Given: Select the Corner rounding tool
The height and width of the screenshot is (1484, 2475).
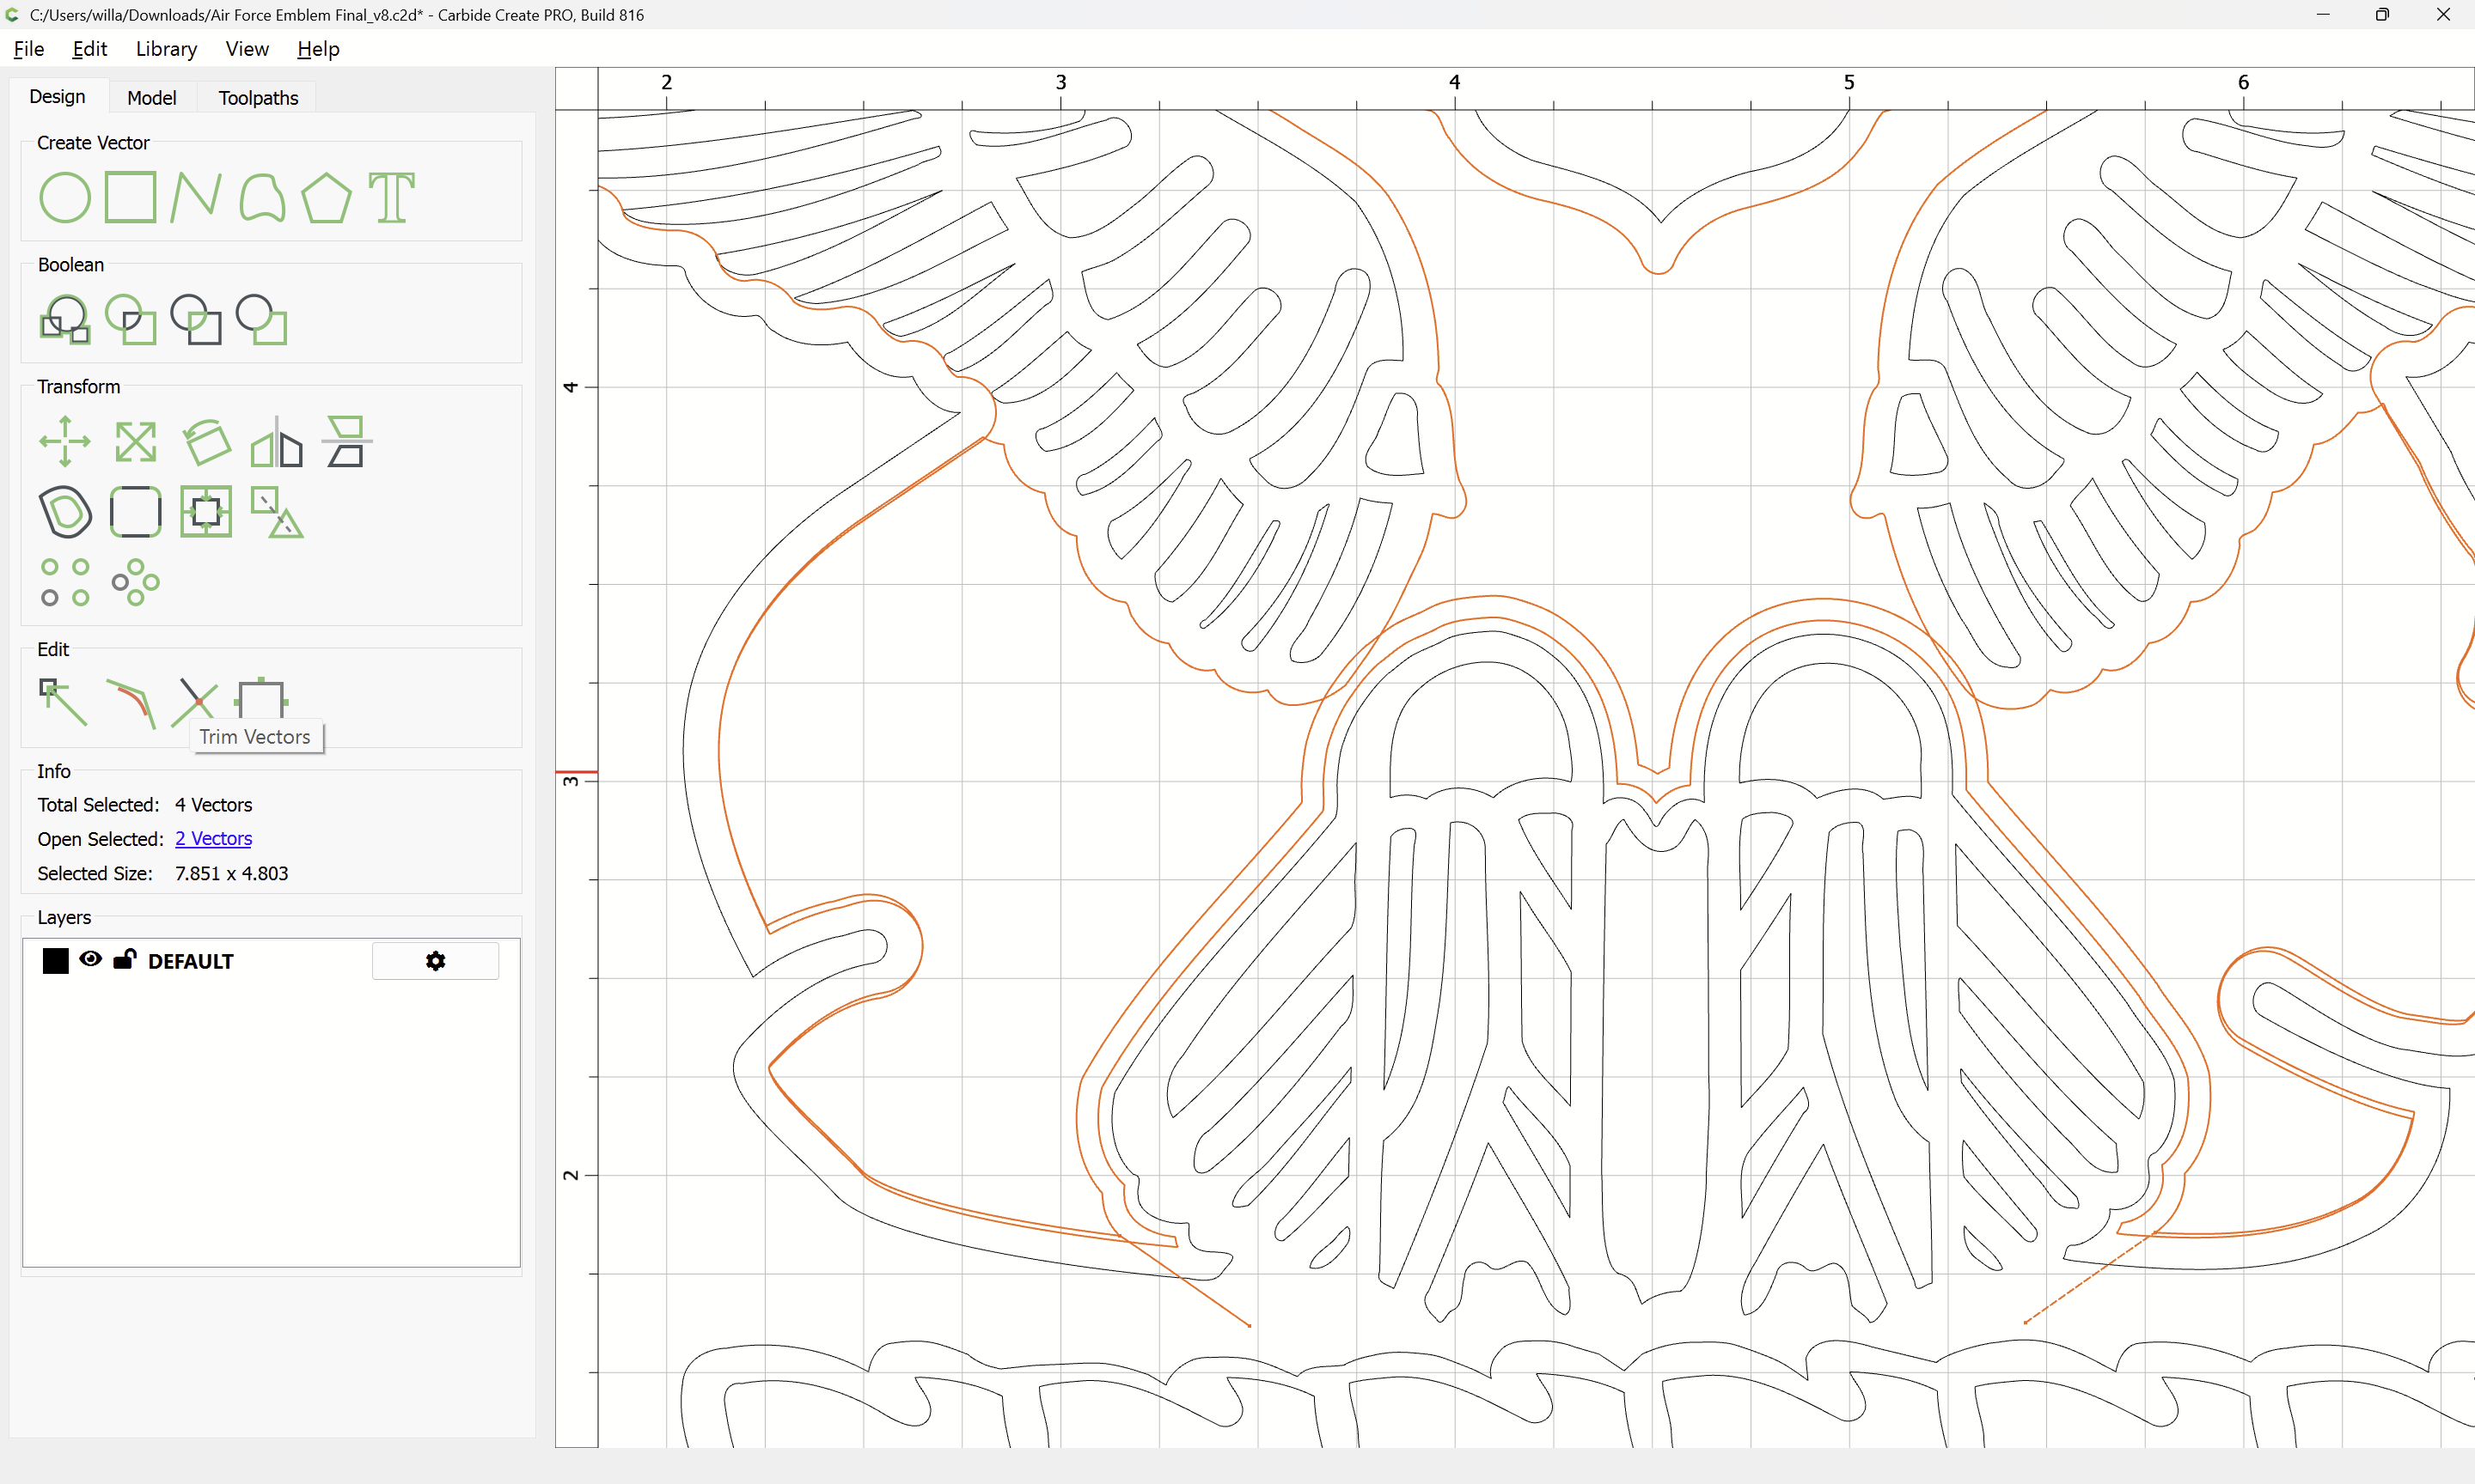Looking at the screenshot, I should pyautogui.click(x=135, y=511).
